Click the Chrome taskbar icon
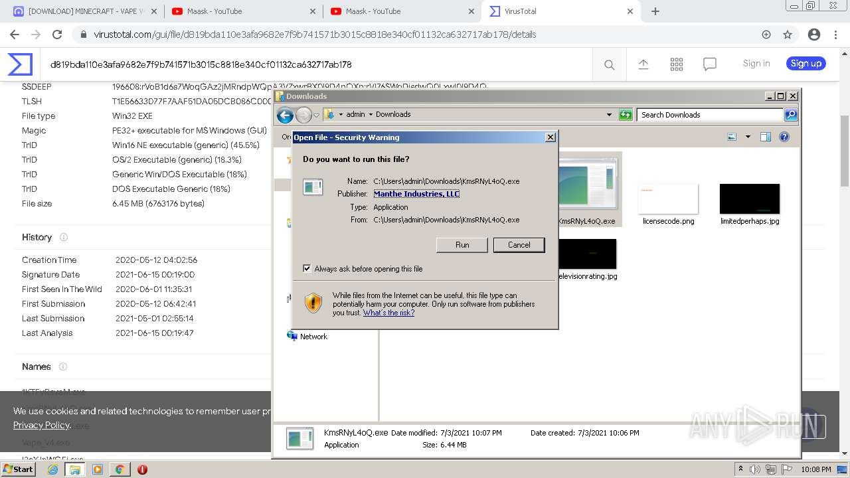This screenshot has height=478, width=850. 120,469
